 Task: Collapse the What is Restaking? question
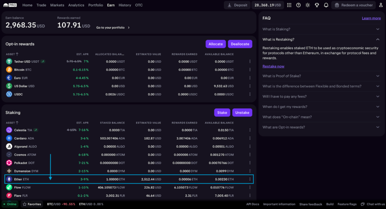point(321,39)
